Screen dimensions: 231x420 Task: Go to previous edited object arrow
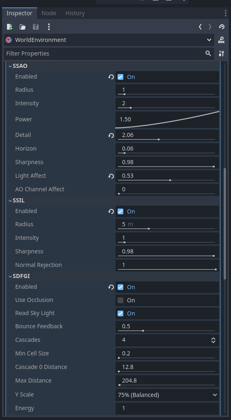pos(200,26)
